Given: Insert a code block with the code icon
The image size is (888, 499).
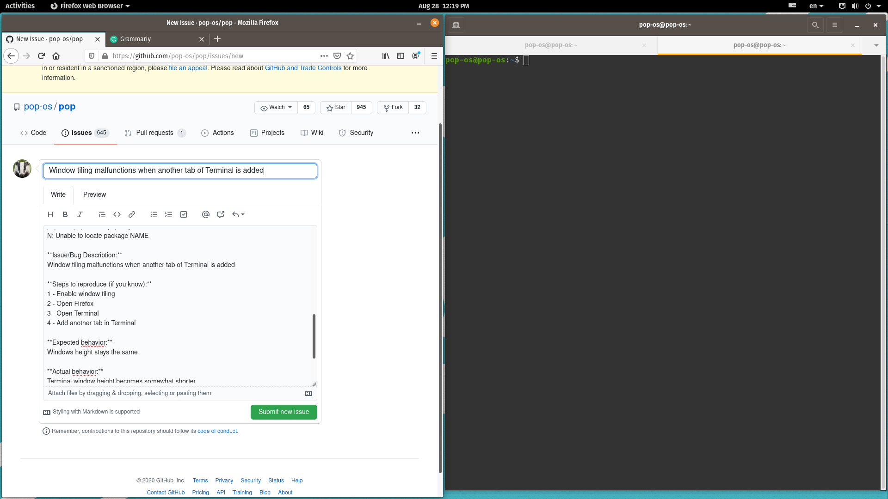Looking at the screenshot, I should 117,214.
